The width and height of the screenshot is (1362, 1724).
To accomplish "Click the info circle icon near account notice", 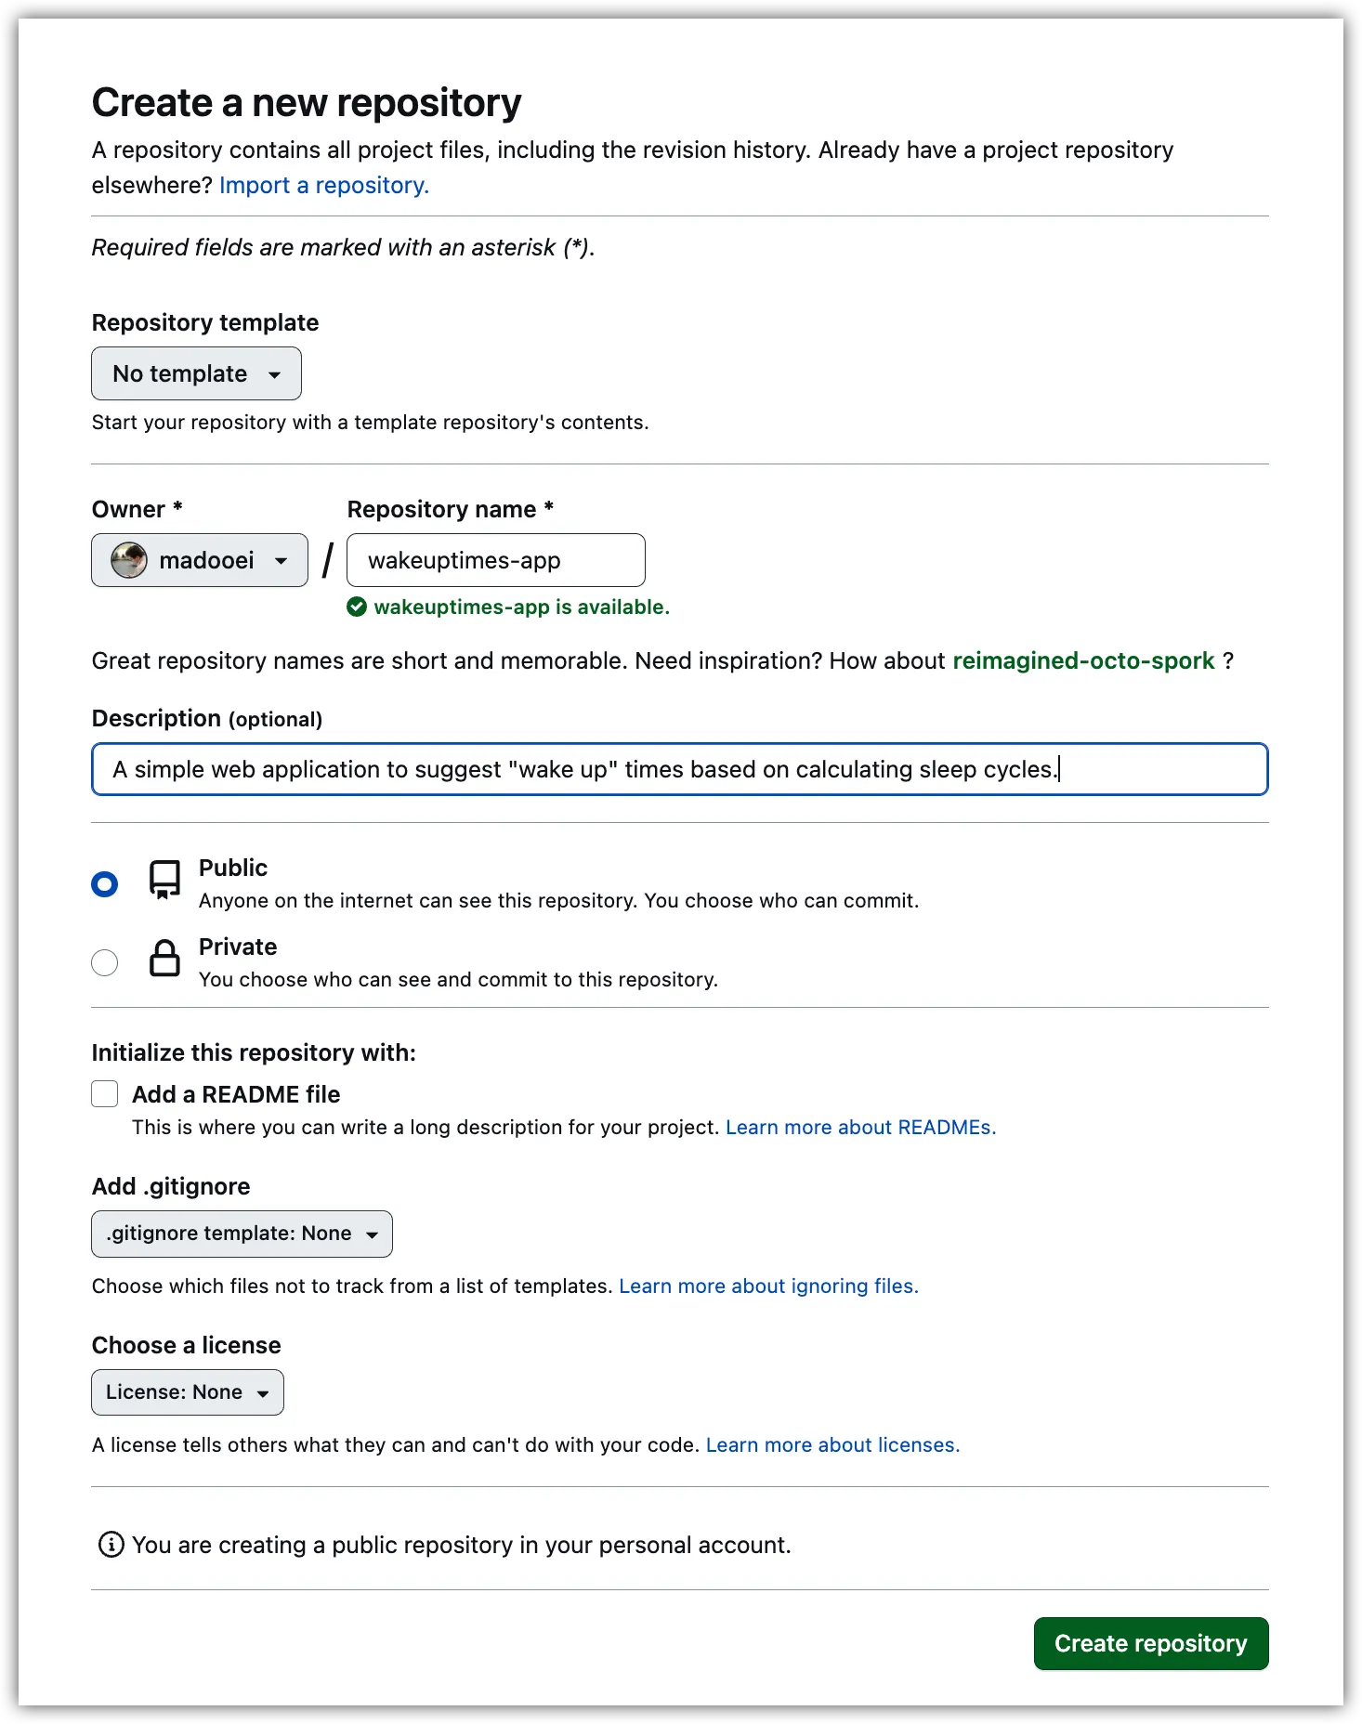I will pyautogui.click(x=111, y=1545).
